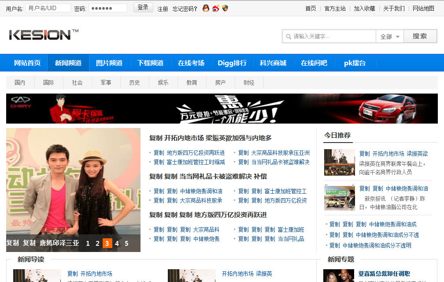
Task: Click the 网站地图 link in top bar
Action: 423,8
